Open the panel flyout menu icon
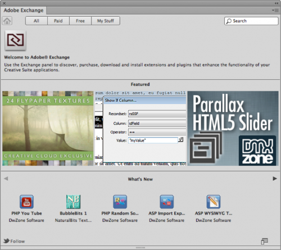 [x=275, y=11]
